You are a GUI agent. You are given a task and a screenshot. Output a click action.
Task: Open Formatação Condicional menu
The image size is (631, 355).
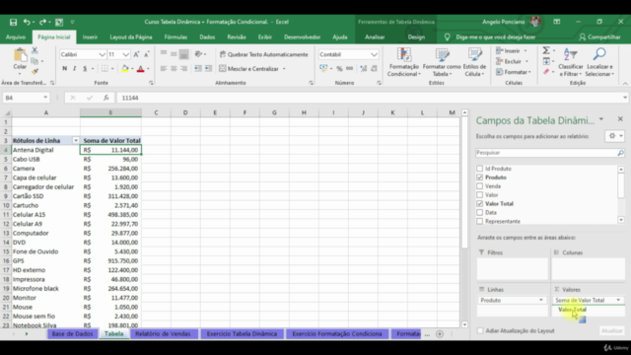[x=403, y=62]
